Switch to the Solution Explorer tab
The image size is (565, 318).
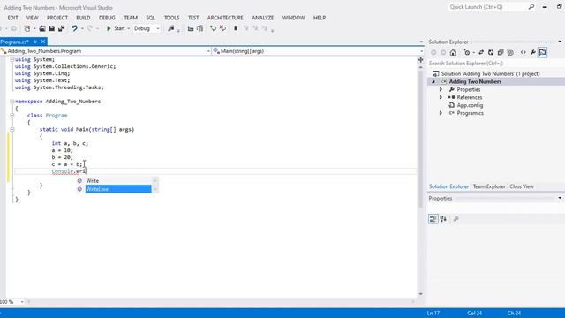tap(448, 186)
